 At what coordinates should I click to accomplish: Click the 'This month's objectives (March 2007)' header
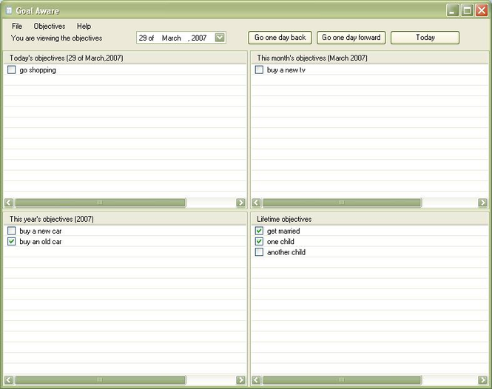point(370,58)
